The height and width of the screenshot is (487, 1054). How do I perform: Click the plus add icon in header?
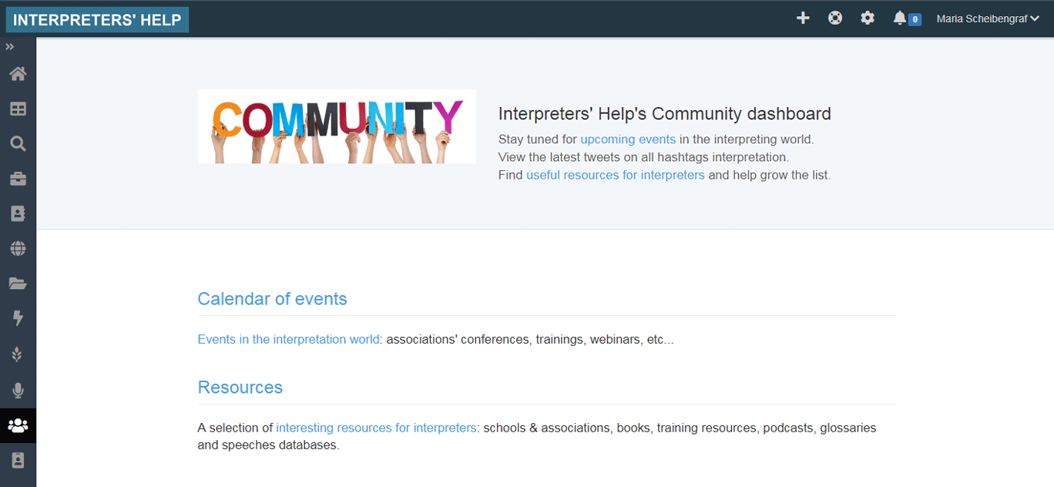(x=803, y=18)
